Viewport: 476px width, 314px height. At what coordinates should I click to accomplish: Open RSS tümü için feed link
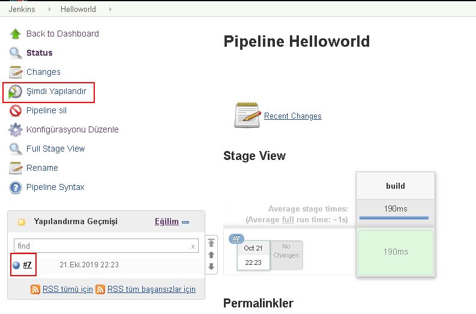68,289
